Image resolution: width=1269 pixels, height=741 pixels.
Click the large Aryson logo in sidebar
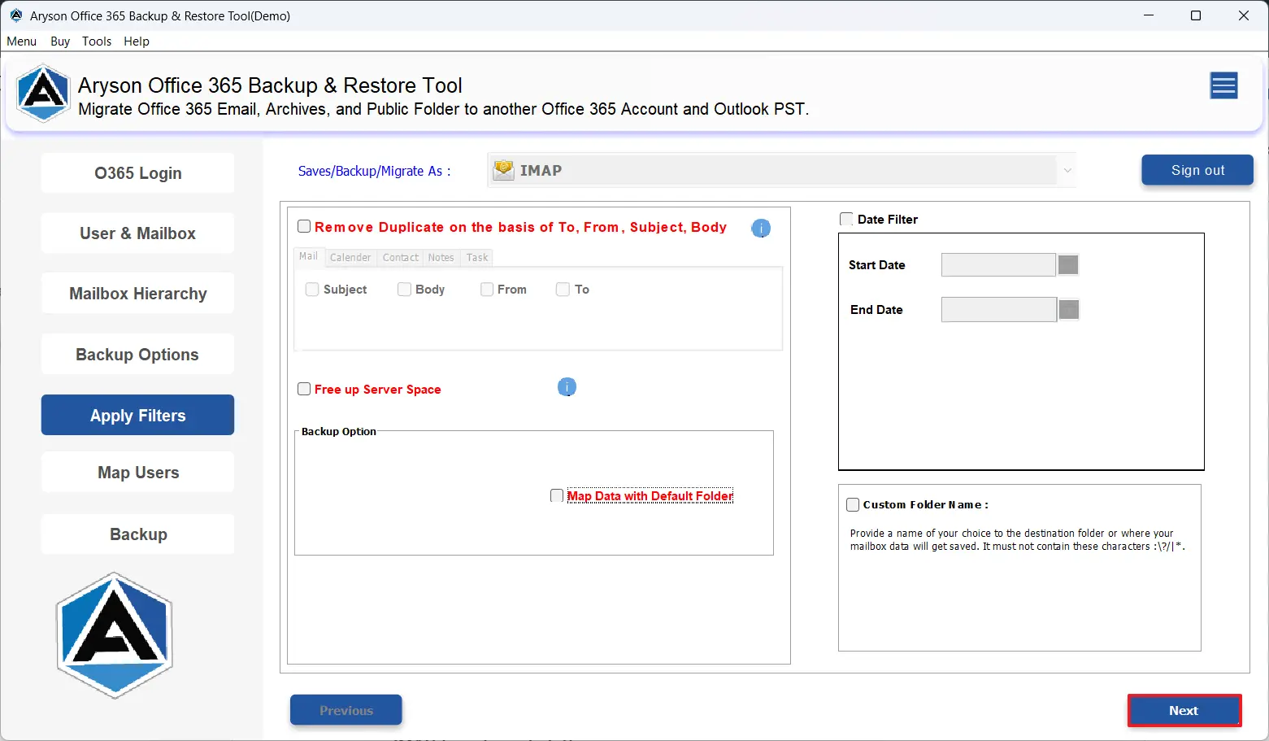[x=115, y=635]
